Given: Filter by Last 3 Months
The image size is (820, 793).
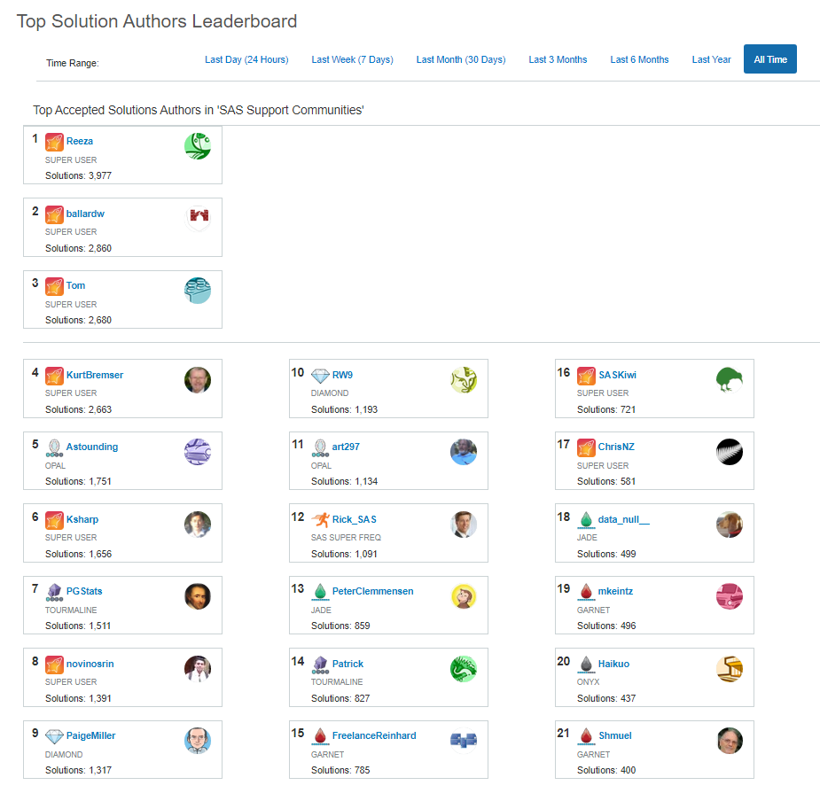Looking at the screenshot, I should [x=558, y=59].
